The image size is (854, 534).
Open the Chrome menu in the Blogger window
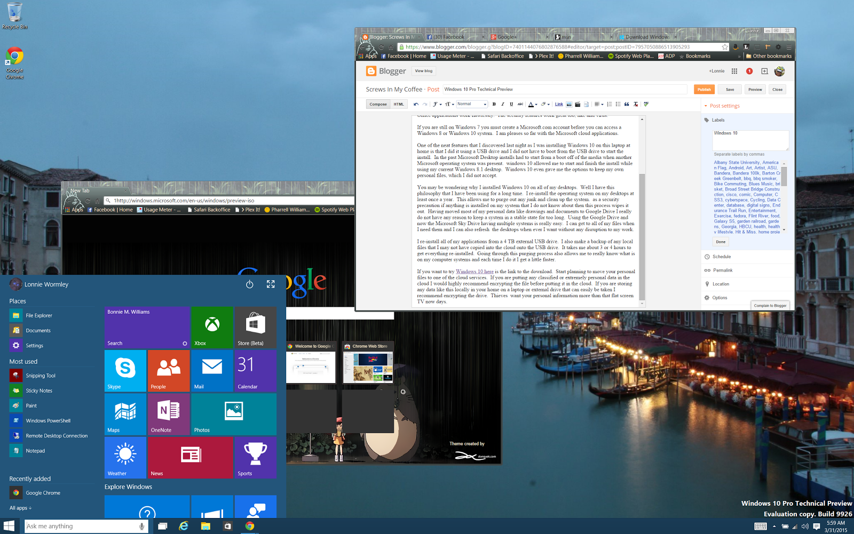coord(788,47)
